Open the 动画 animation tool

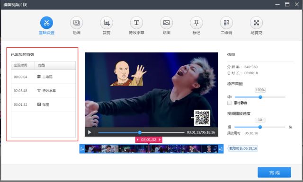(x=77, y=23)
